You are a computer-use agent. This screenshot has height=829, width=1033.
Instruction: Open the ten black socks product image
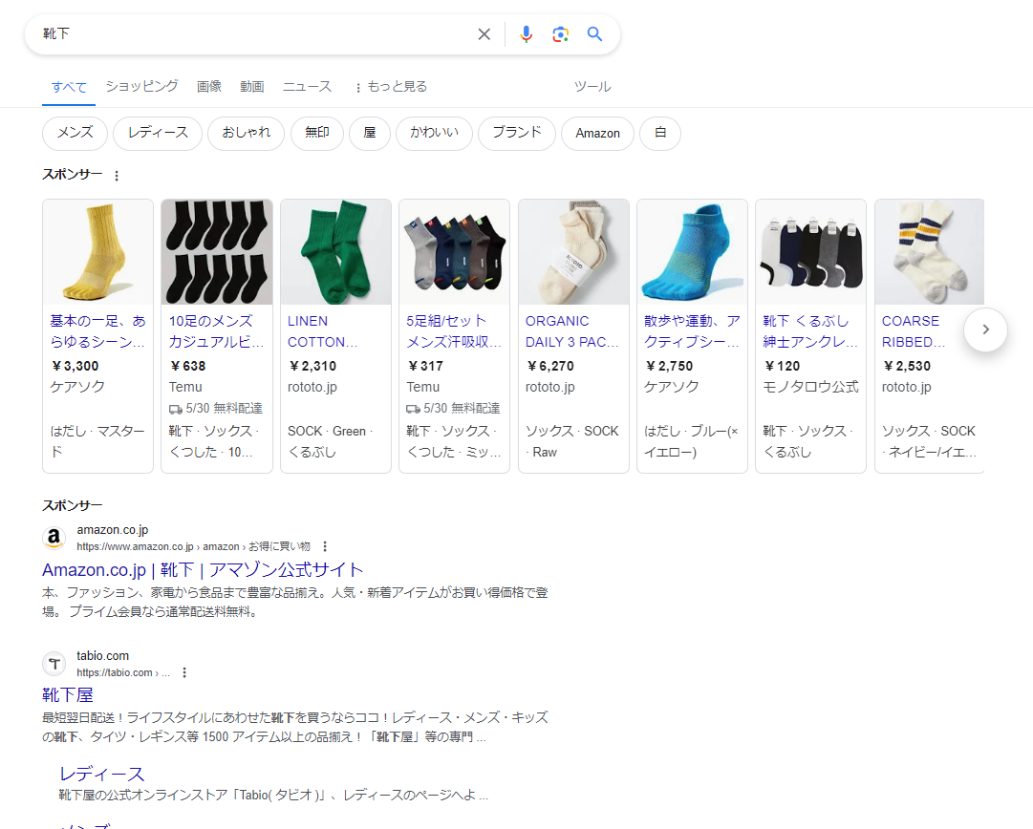point(217,252)
